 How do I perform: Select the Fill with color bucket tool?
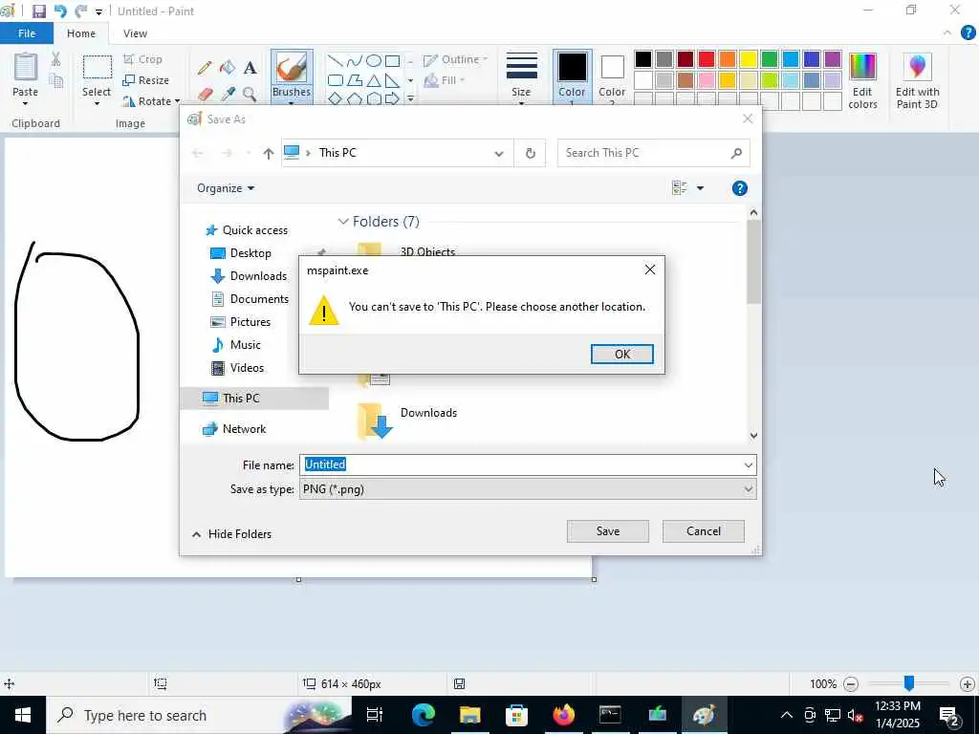pyautogui.click(x=228, y=68)
